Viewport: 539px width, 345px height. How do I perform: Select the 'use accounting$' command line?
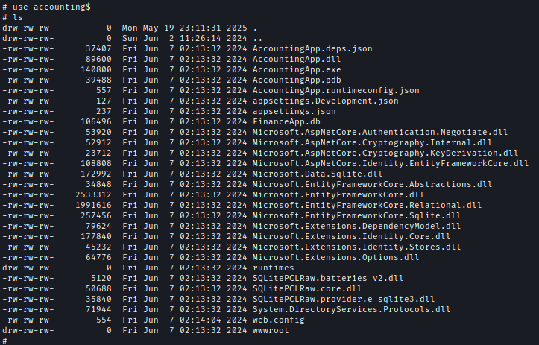coord(46,7)
